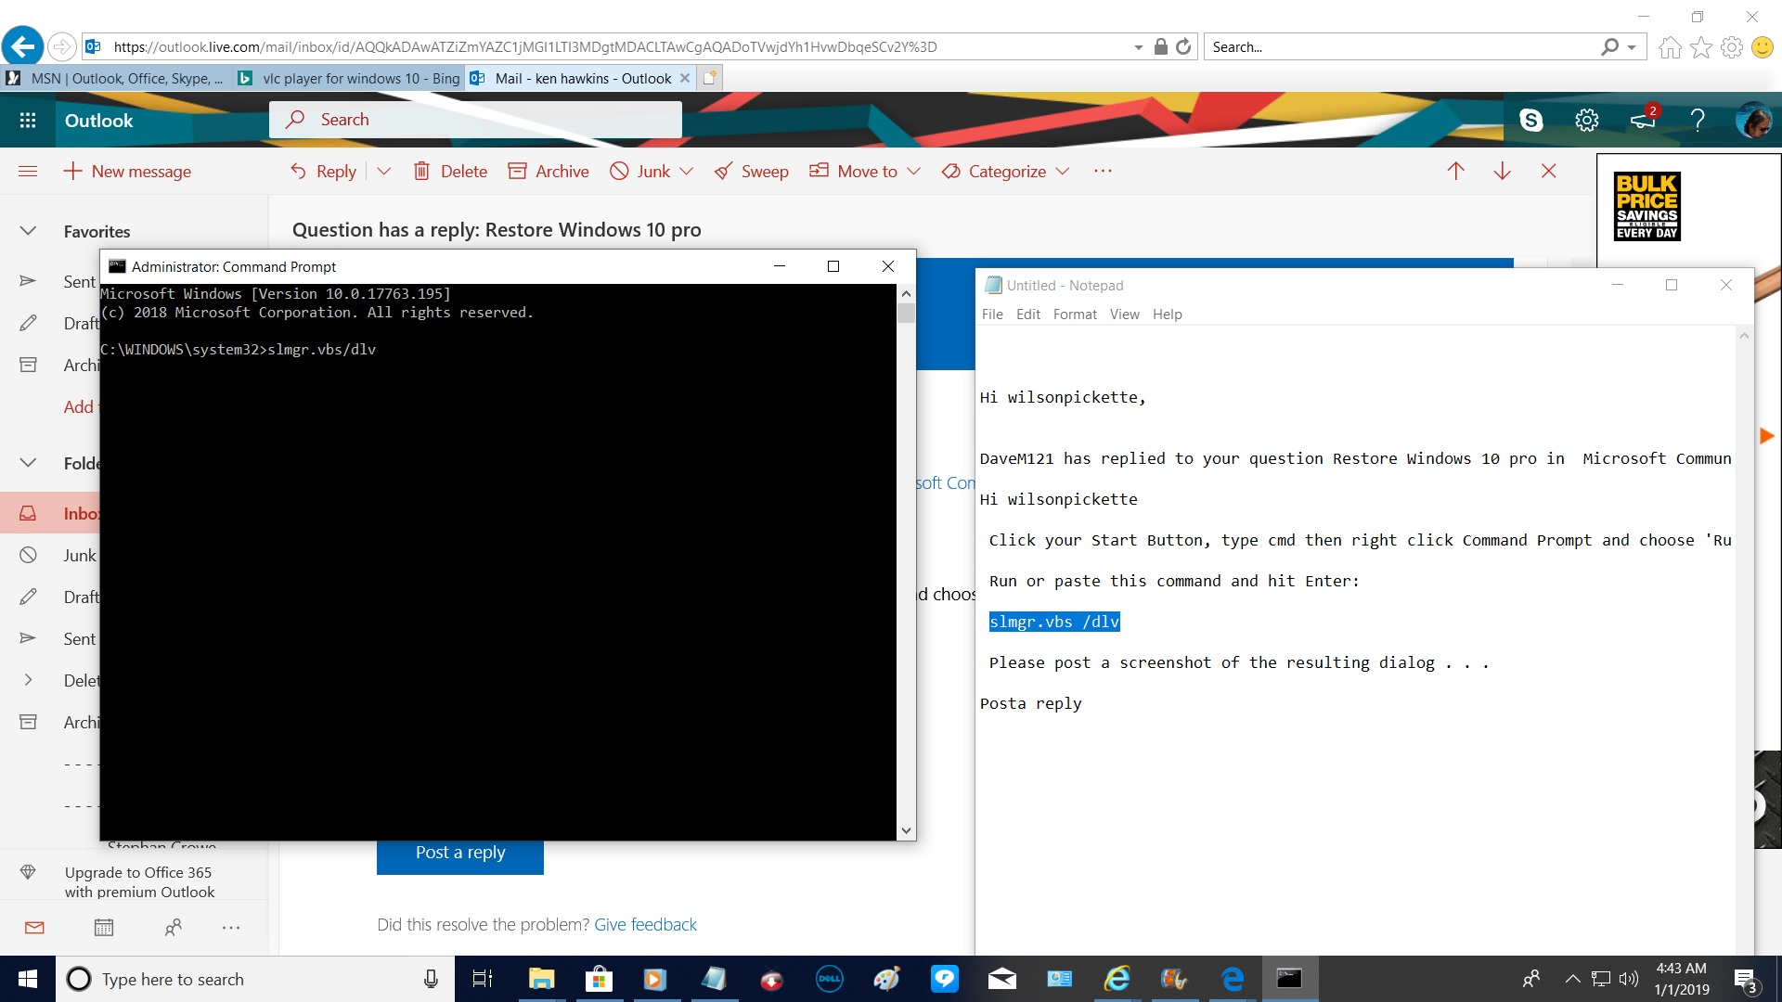Open the Windows Start menu
Viewport: 1782px width, 1002px height.
[x=28, y=979]
